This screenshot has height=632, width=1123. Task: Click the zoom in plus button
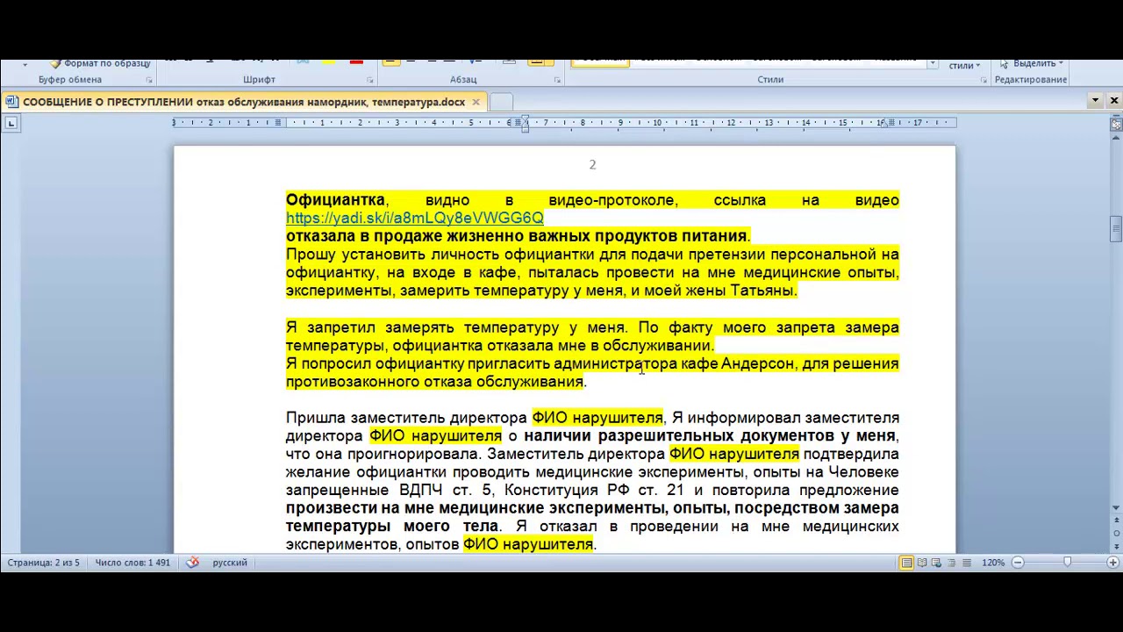click(1113, 563)
